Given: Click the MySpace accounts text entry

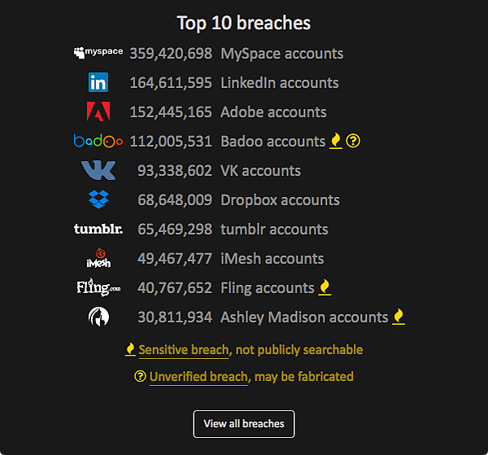Looking at the screenshot, I should click(x=281, y=54).
